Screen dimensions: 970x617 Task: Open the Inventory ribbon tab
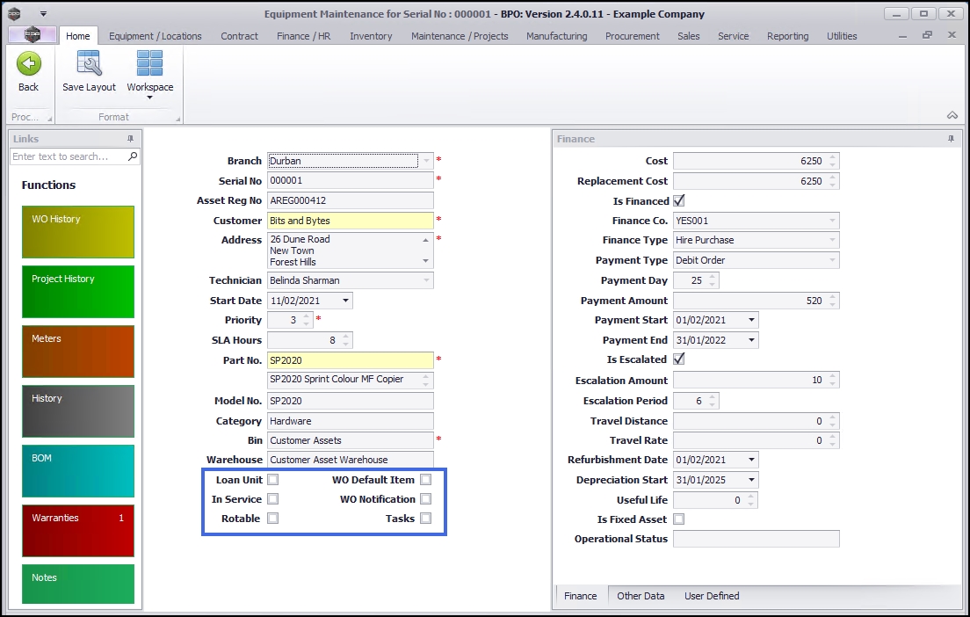click(x=371, y=36)
